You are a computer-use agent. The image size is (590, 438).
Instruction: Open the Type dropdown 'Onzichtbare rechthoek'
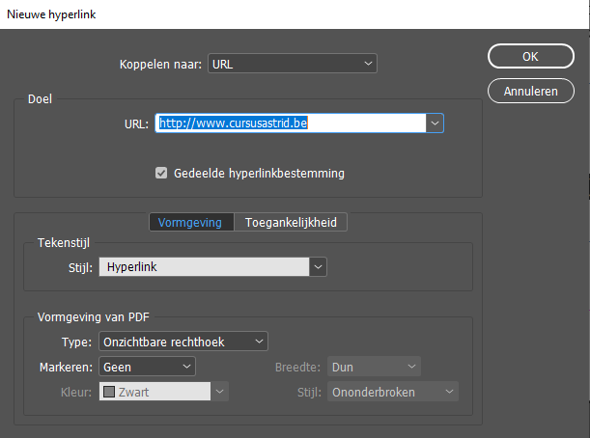[183, 341]
